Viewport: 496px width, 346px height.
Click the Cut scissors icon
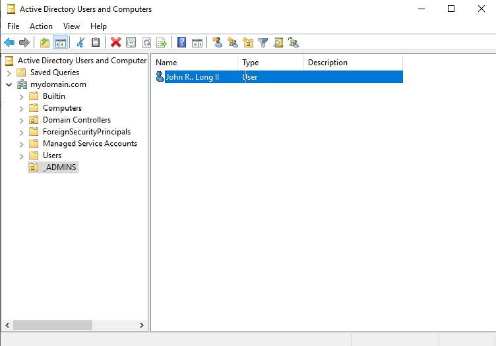(80, 42)
